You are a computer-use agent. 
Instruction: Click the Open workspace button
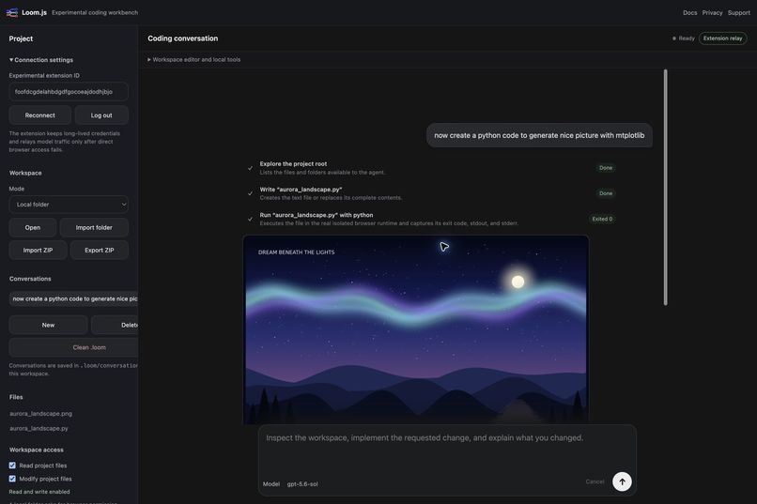click(x=33, y=228)
